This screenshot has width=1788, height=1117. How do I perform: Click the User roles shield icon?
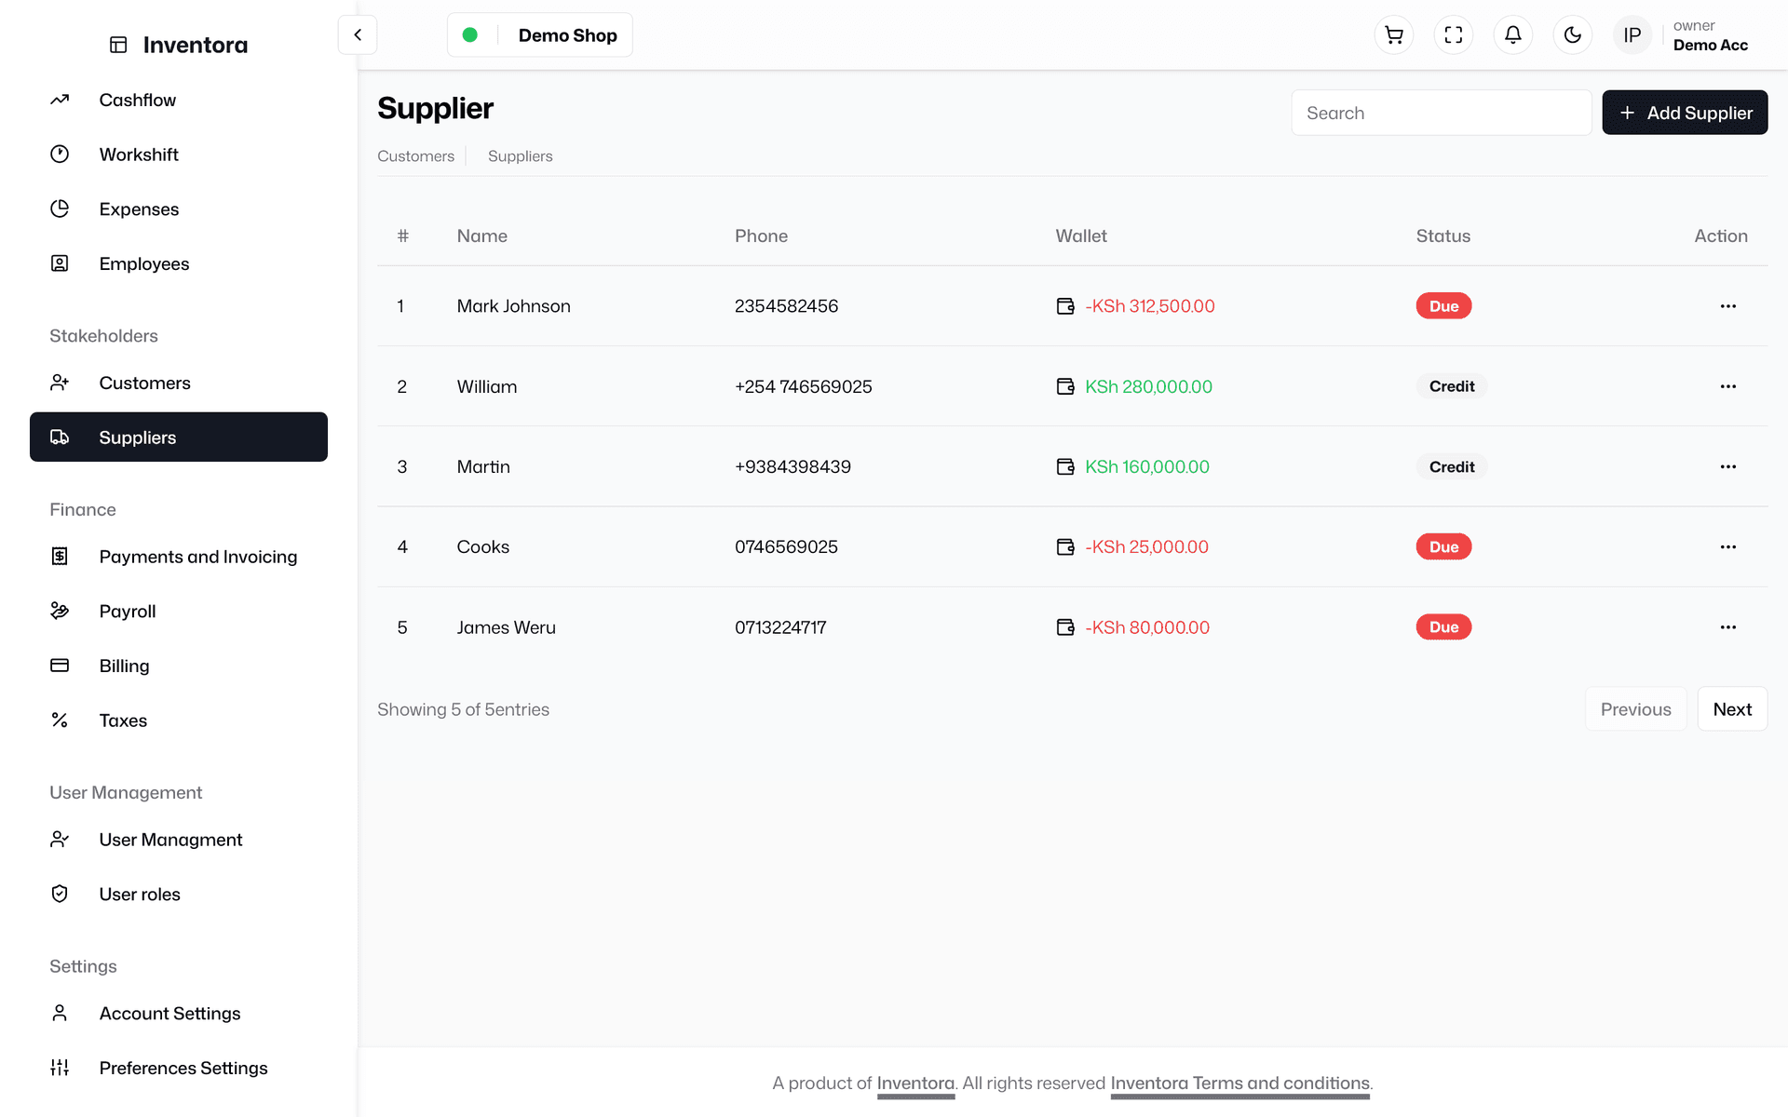point(60,894)
